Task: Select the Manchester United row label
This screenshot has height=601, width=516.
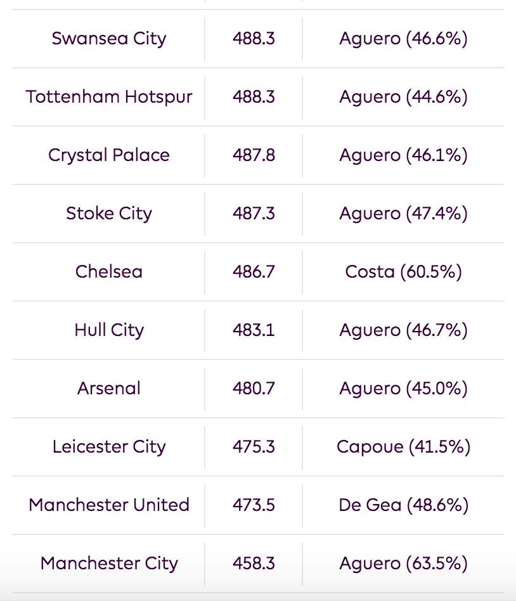Action: pyautogui.click(x=109, y=505)
